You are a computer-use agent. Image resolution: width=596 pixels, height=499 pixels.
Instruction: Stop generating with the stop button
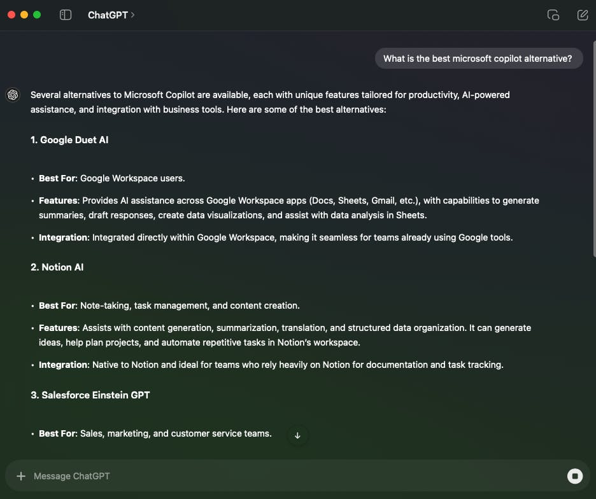point(575,476)
